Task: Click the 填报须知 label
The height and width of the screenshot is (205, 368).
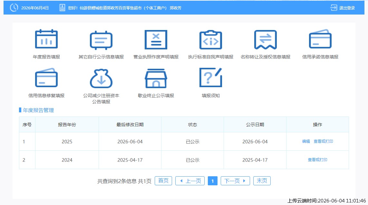Action: pos(210,96)
